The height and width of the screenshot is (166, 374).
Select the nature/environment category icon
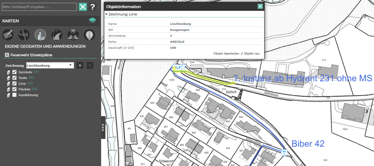pos(73,35)
